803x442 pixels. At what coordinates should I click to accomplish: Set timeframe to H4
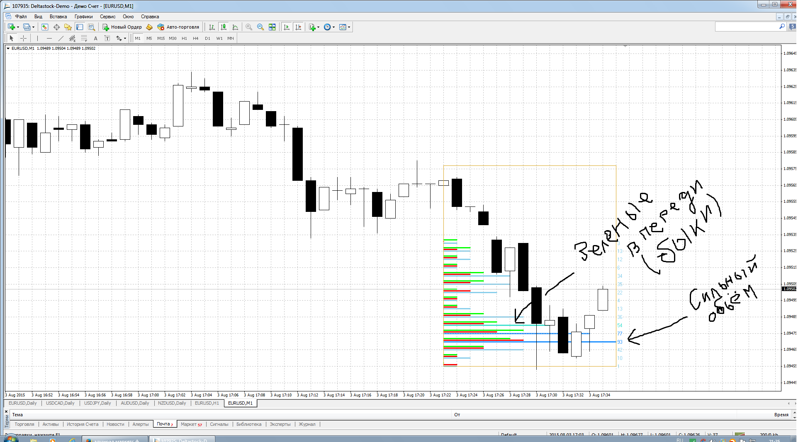coord(196,38)
